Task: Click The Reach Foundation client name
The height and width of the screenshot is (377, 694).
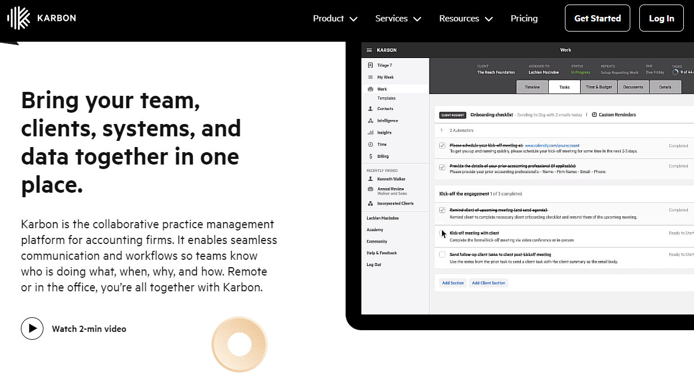Action: point(496,73)
